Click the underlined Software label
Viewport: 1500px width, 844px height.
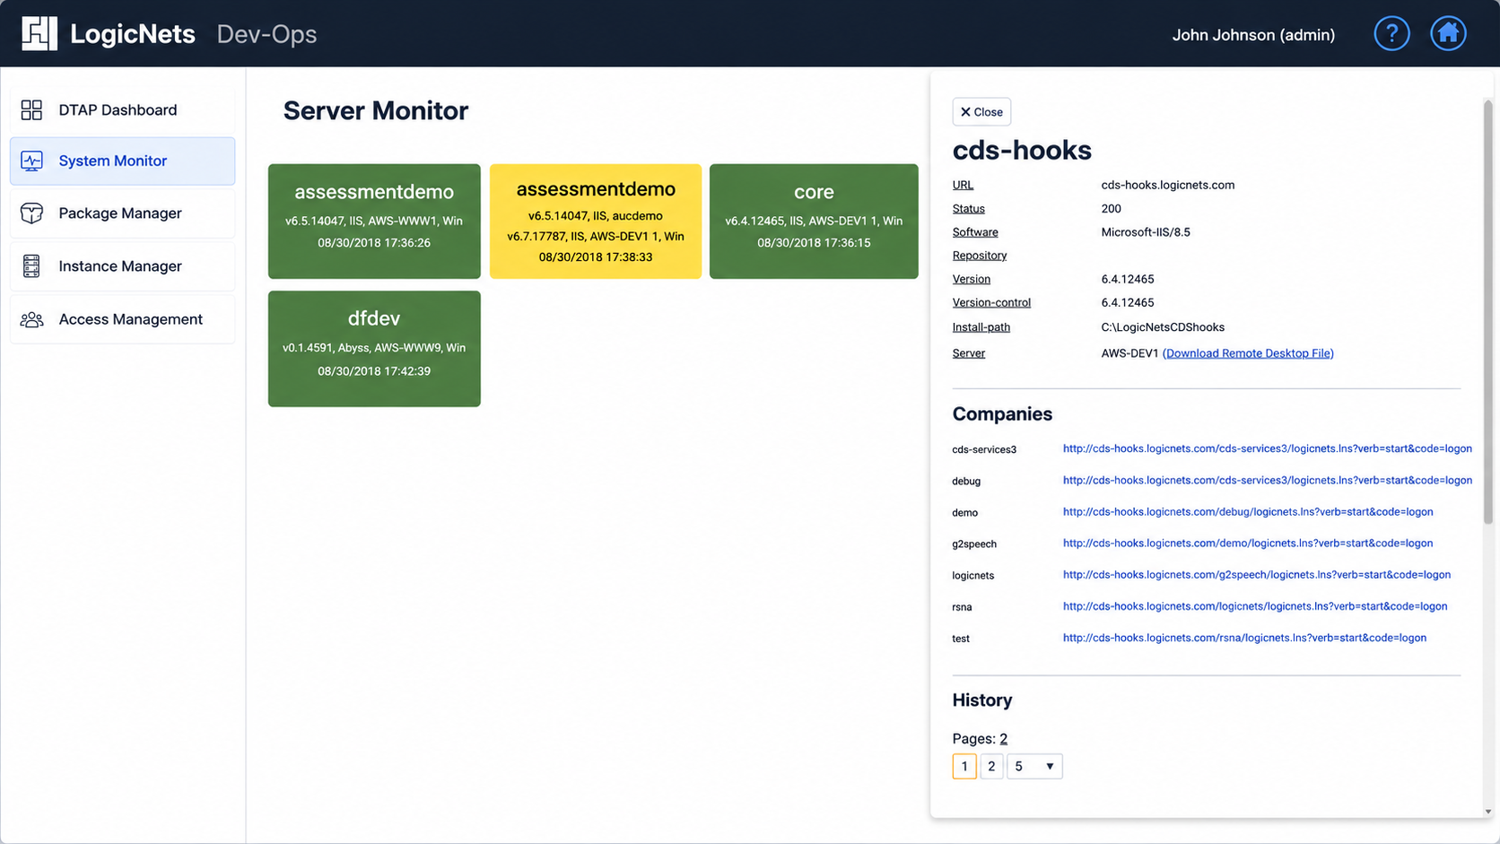click(x=975, y=231)
